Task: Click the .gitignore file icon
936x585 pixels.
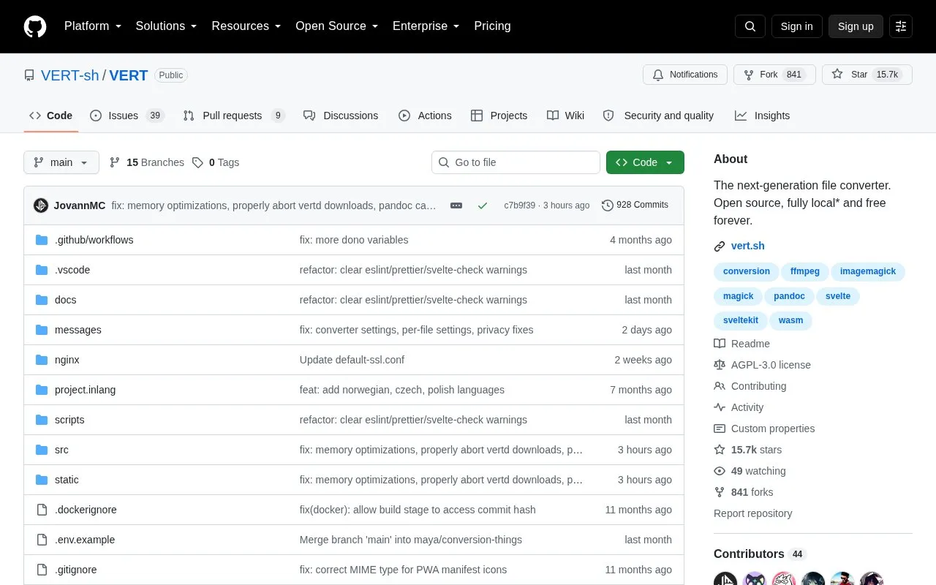Action: [42, 570]
